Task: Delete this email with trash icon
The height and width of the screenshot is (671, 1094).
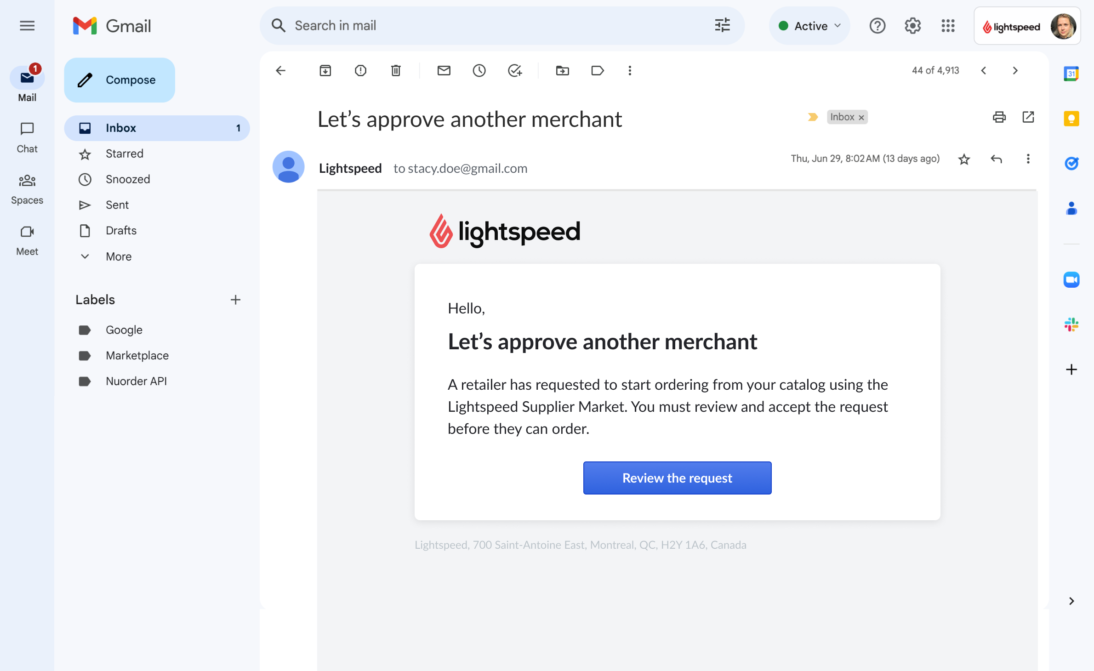Action: [396, 71]
